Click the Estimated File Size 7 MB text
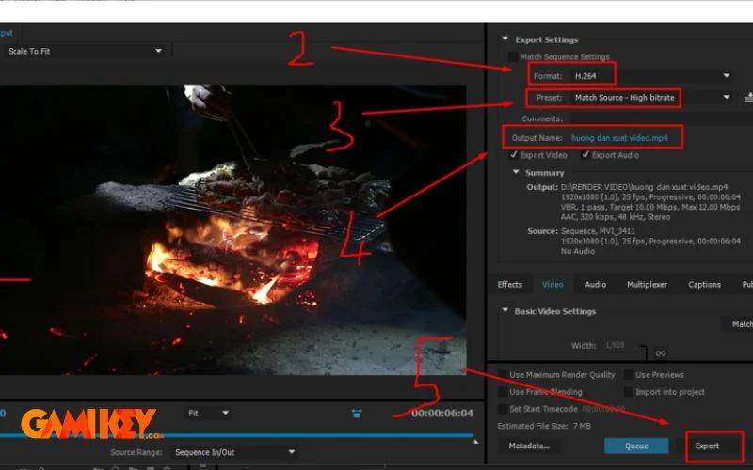 coord(544,426)
